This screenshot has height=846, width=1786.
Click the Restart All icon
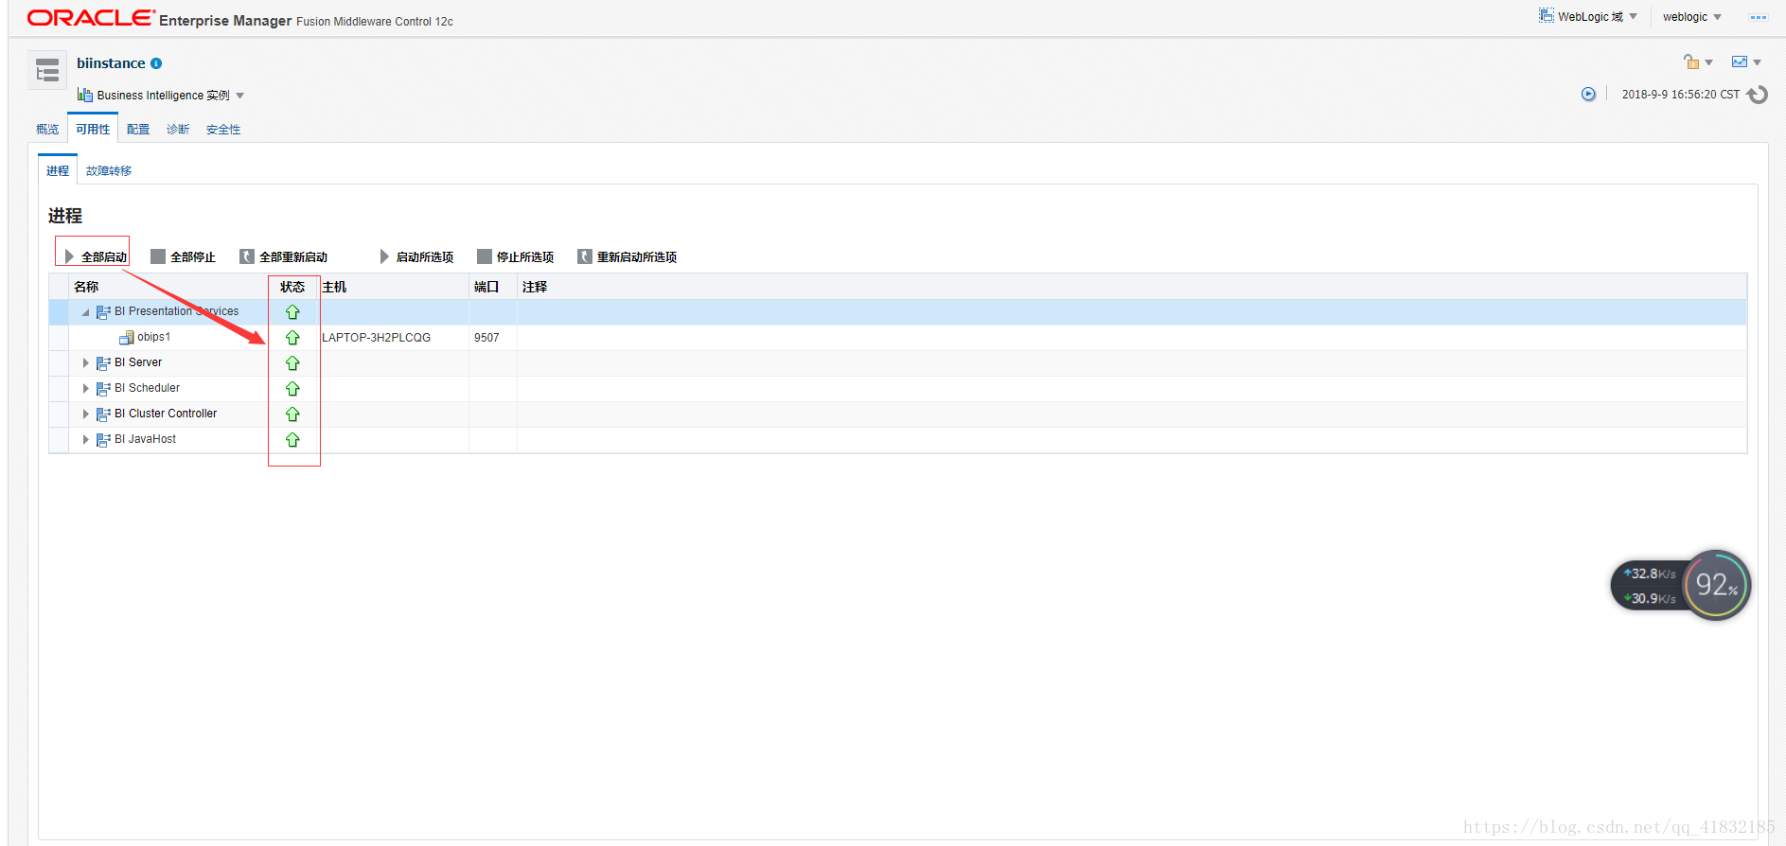tap(247, 256)
